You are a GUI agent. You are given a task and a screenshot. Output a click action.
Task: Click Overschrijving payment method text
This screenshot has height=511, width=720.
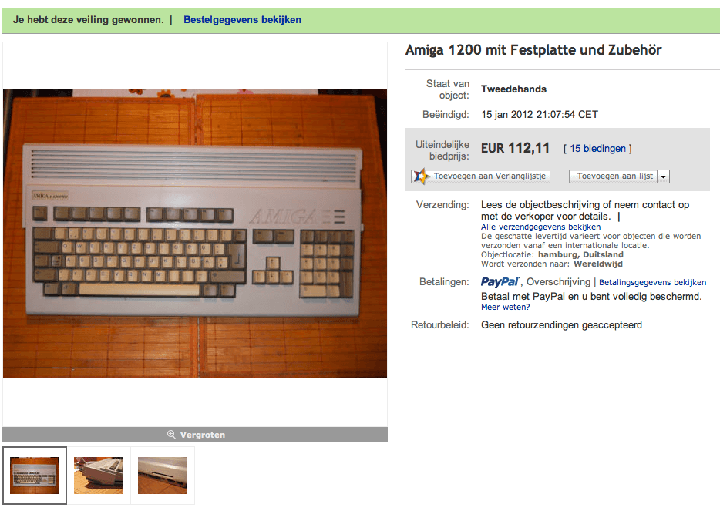coord(558,282)
